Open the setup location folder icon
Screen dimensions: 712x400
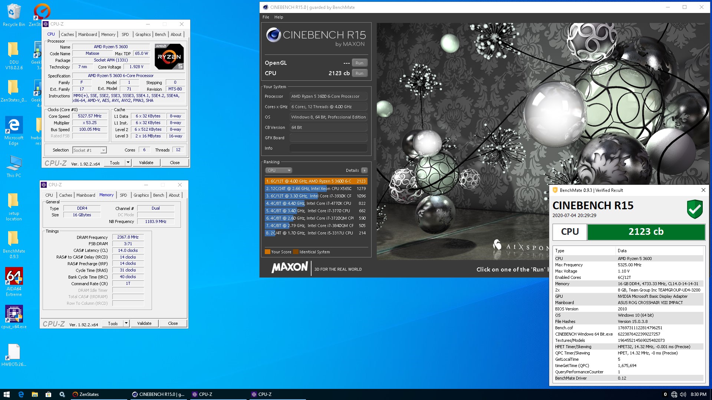click(x=14, y=207)
